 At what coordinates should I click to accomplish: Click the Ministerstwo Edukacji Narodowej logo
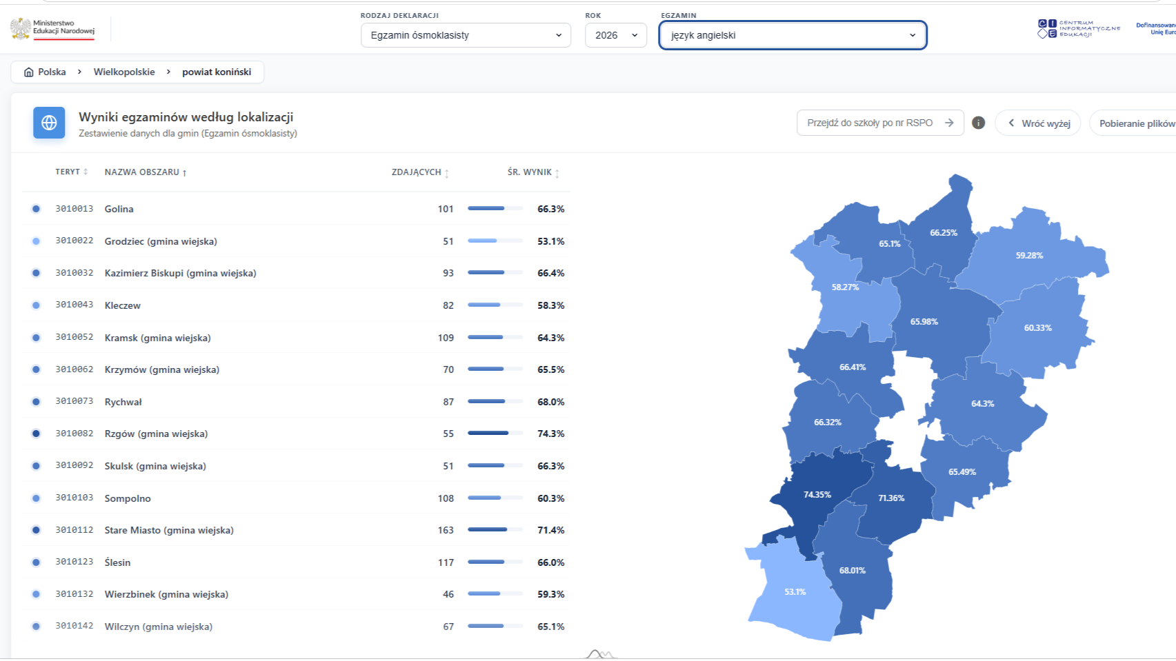pyautogui.click(x=52, y=29)
